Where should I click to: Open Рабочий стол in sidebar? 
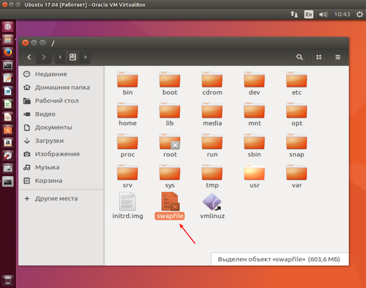[x=61, y=101]
